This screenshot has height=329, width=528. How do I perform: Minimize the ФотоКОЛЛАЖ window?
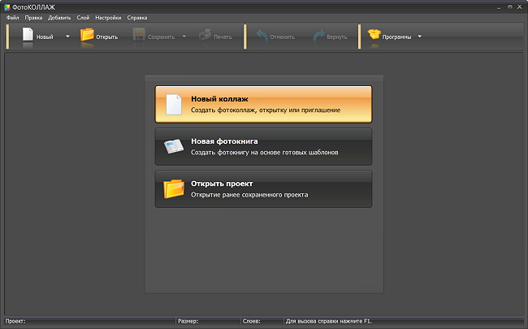click(x=499, y=7)
